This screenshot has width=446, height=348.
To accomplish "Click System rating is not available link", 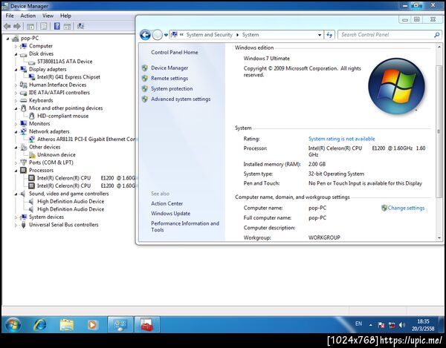I will click(342, 139).
